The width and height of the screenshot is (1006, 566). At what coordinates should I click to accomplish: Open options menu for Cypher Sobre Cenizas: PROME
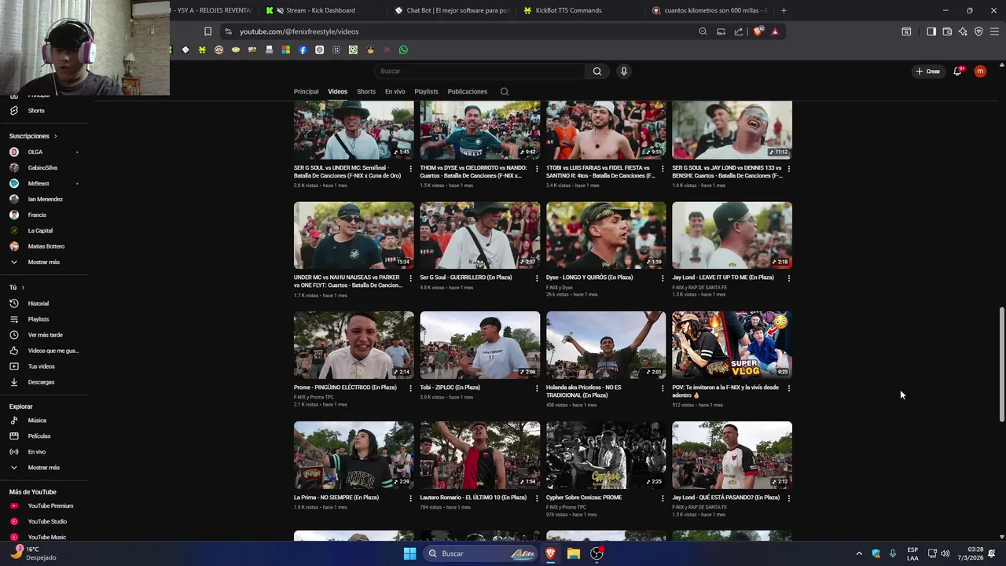coord(663,498)
